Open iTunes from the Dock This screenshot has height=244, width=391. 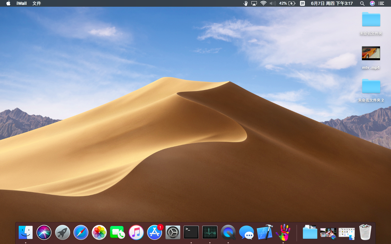(136, 232)
